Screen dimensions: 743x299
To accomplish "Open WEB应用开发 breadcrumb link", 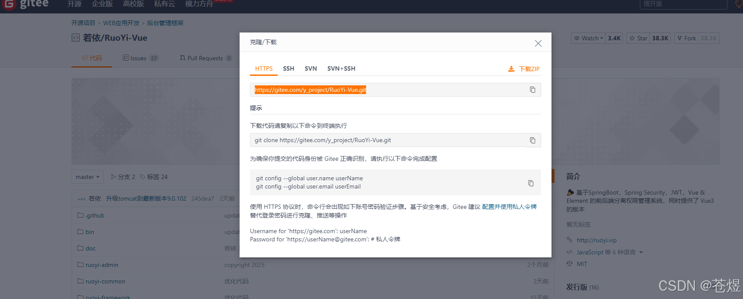I will [x=121, y=23].
